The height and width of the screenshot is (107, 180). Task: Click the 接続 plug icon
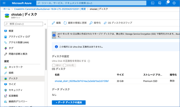click(6, 73)
